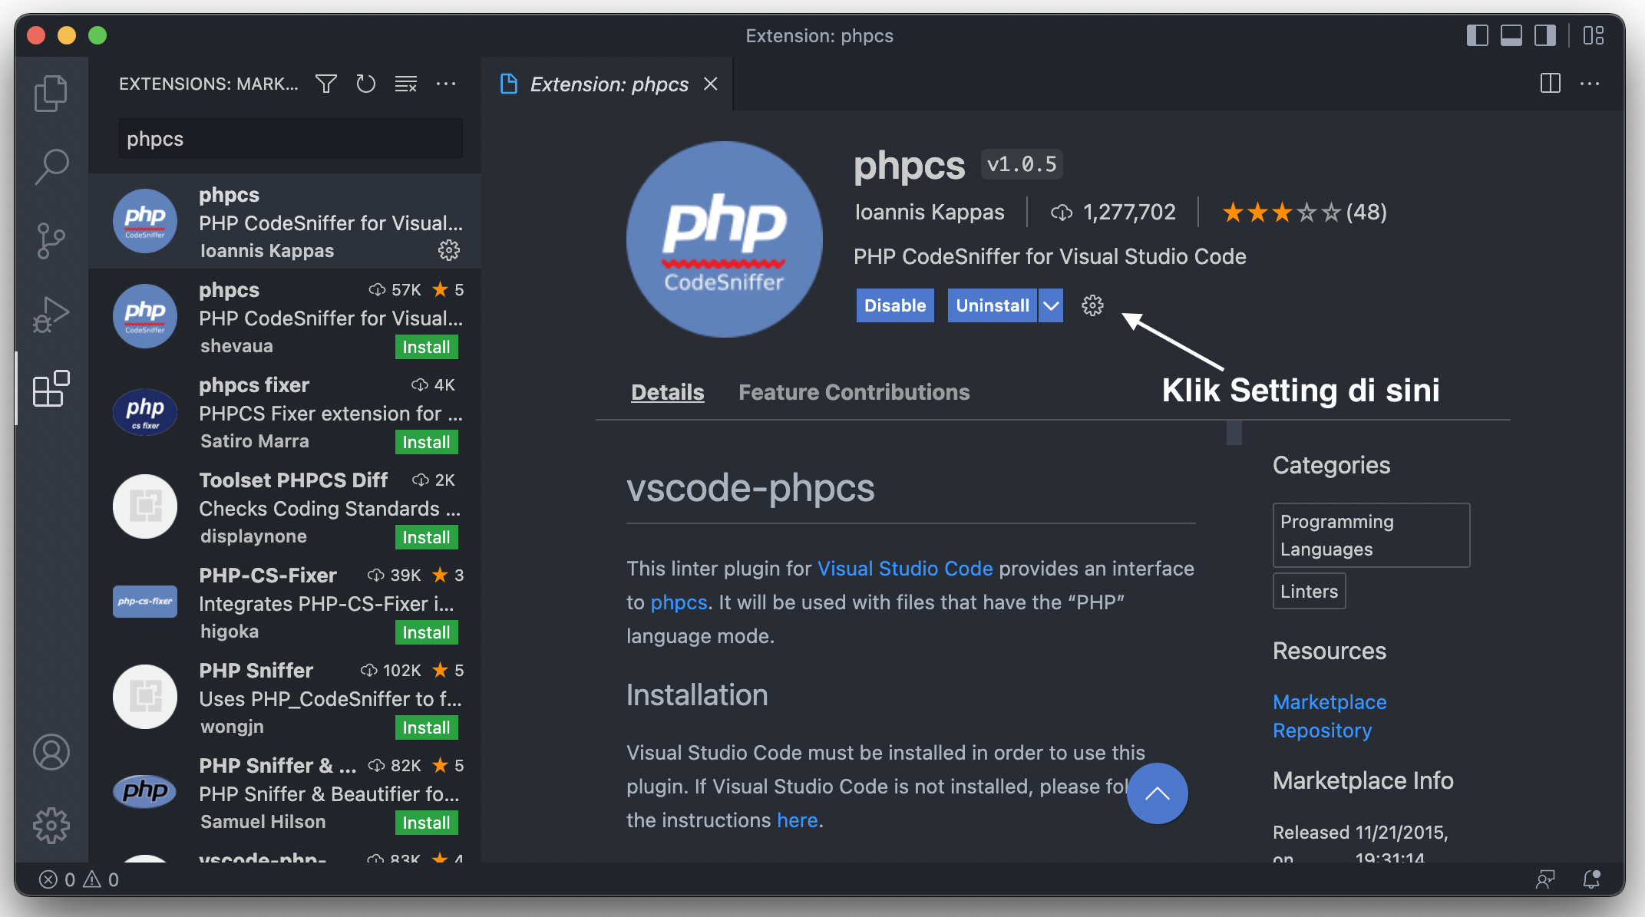Open the Extensions view in activity bar

[x=51, y=388]
